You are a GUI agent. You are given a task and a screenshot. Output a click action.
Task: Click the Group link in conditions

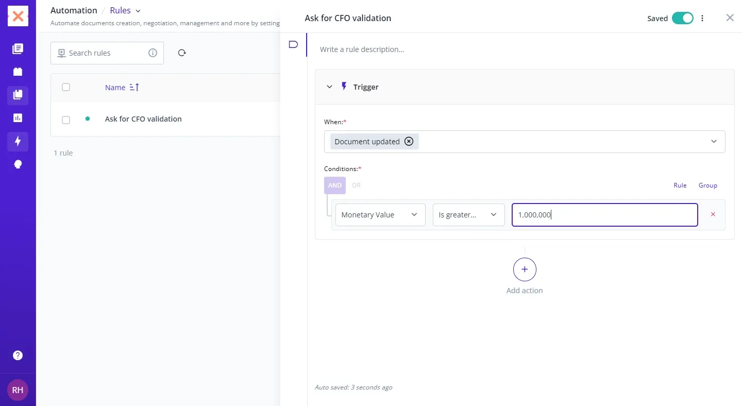pyautogui.click(x=707, y=185)
